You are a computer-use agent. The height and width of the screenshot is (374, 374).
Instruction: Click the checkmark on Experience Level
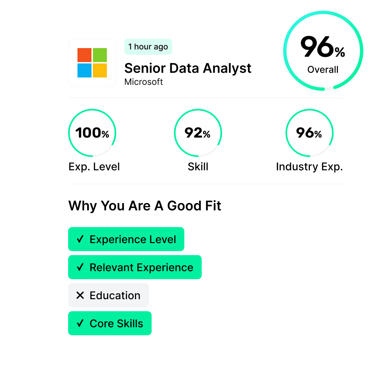80,239
